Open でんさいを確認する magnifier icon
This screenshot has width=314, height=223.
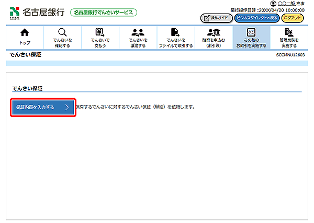[62, 32]
